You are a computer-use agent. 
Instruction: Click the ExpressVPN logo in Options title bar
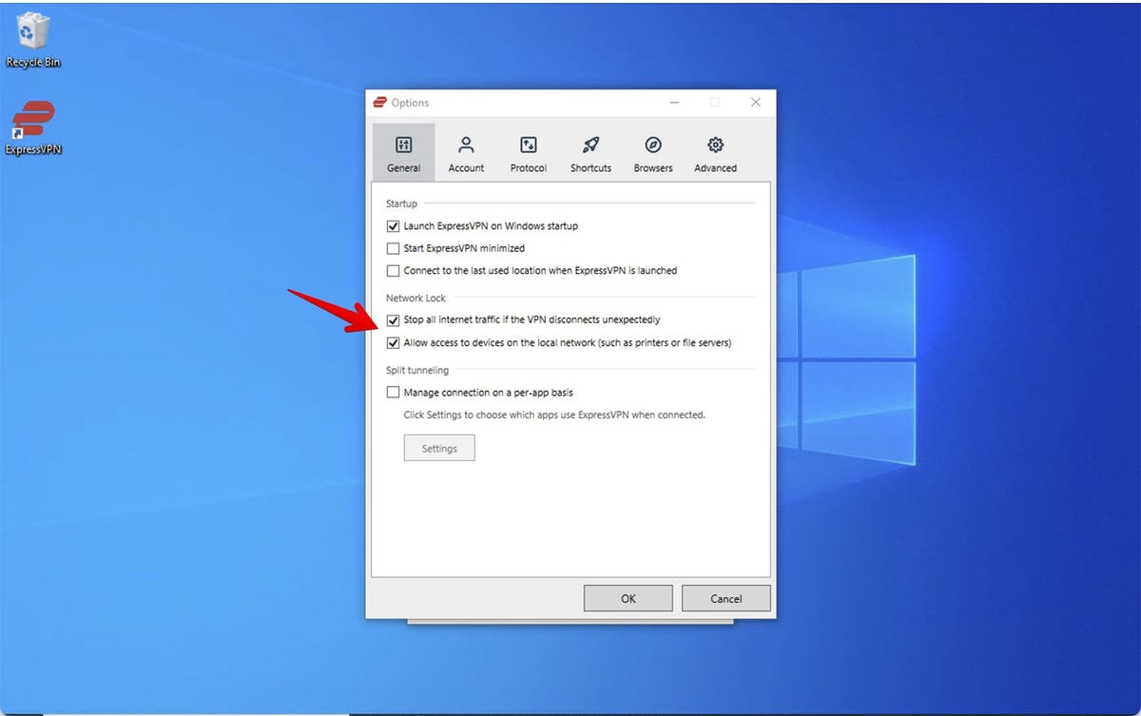380,103
